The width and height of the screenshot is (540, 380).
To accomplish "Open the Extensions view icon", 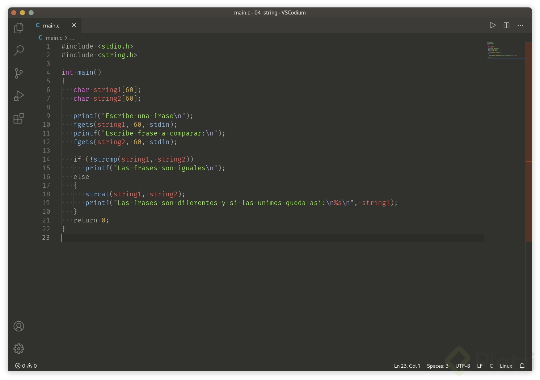I will [18, 118].
